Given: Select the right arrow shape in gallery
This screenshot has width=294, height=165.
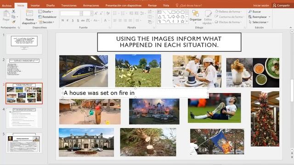Looking at the screenshot, I should pyautogui.click(x=173, y=17).
